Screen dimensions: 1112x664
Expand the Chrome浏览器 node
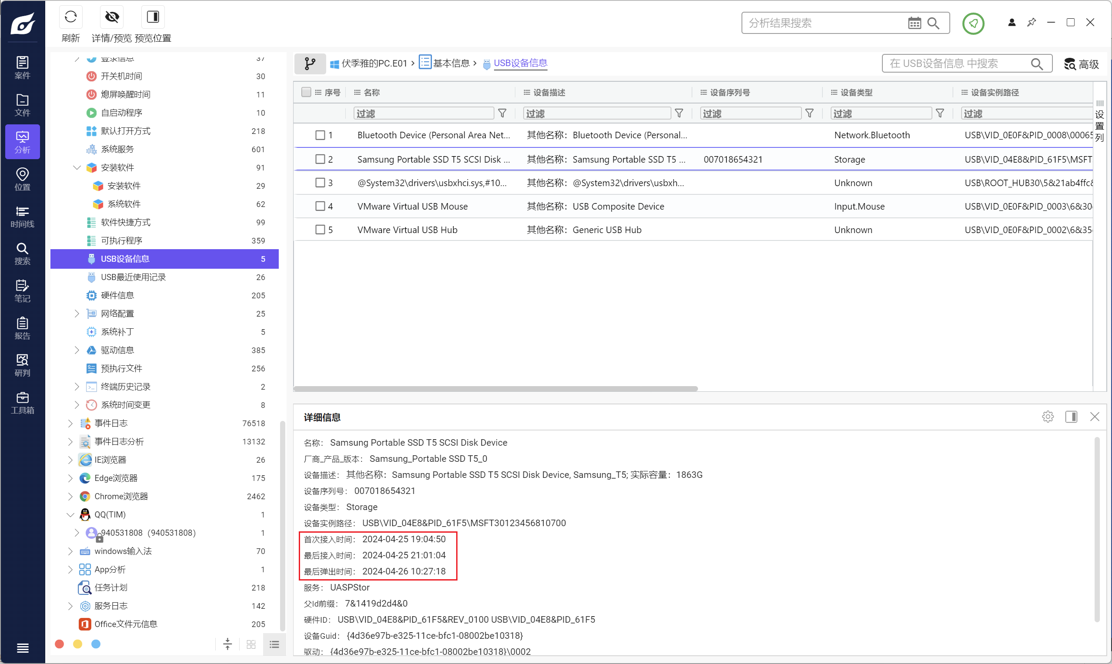pos(70,496)
